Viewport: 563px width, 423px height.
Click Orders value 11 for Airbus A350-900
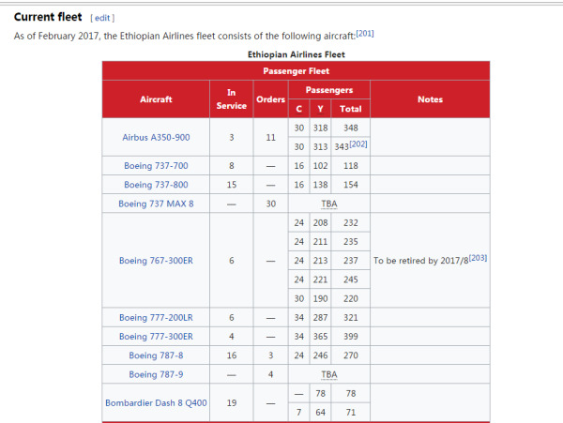tap(271, 138)
